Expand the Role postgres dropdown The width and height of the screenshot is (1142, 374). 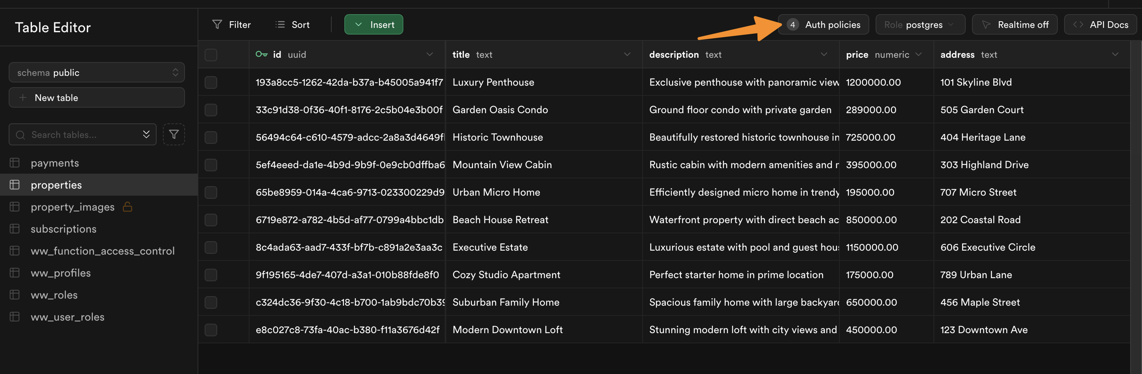tap(919, 25)
